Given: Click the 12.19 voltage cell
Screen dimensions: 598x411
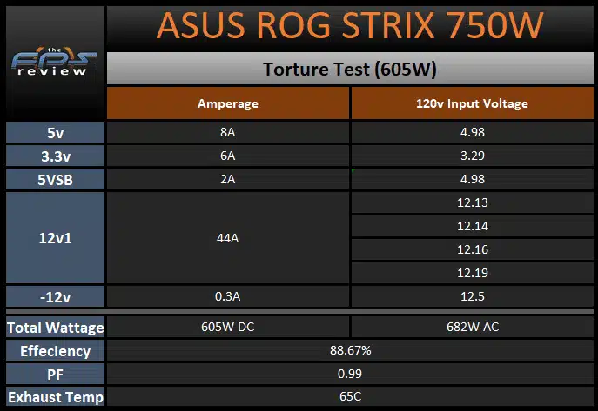Looking at the screenshot, I should tap(472, 273).
